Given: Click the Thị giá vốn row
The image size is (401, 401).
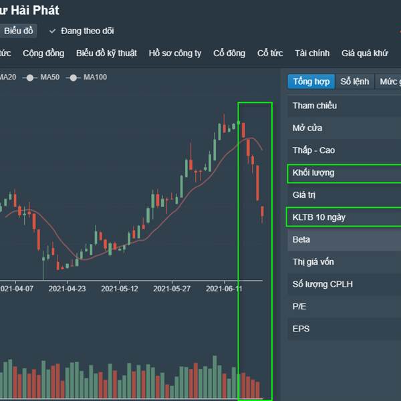Looking at the screenshot, I should coord(344,262).
